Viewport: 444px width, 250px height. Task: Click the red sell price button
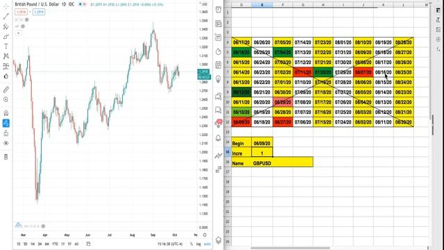tap(21, 12)
